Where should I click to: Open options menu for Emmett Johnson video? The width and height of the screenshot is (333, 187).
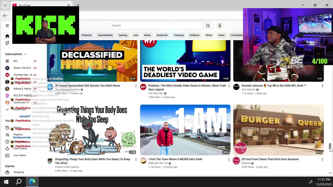(x=322, y=86)
